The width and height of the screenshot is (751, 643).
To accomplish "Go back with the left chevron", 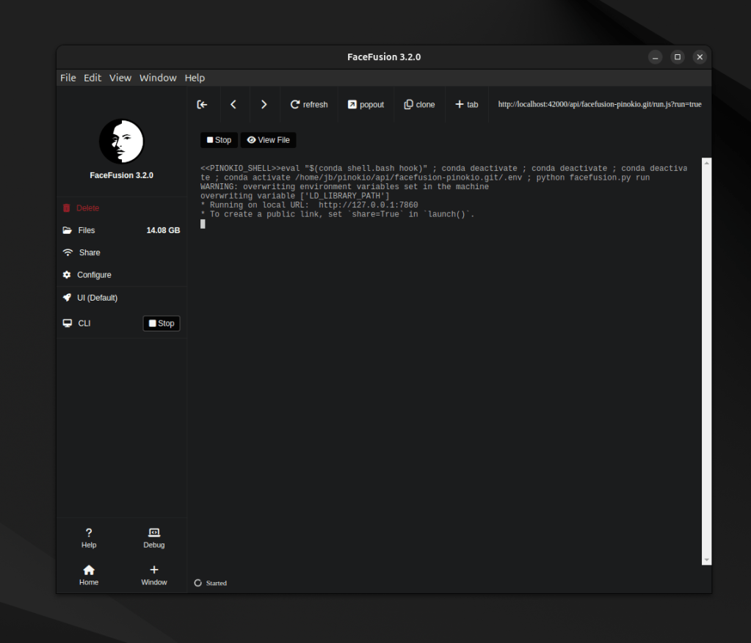I will pos(233,105).
